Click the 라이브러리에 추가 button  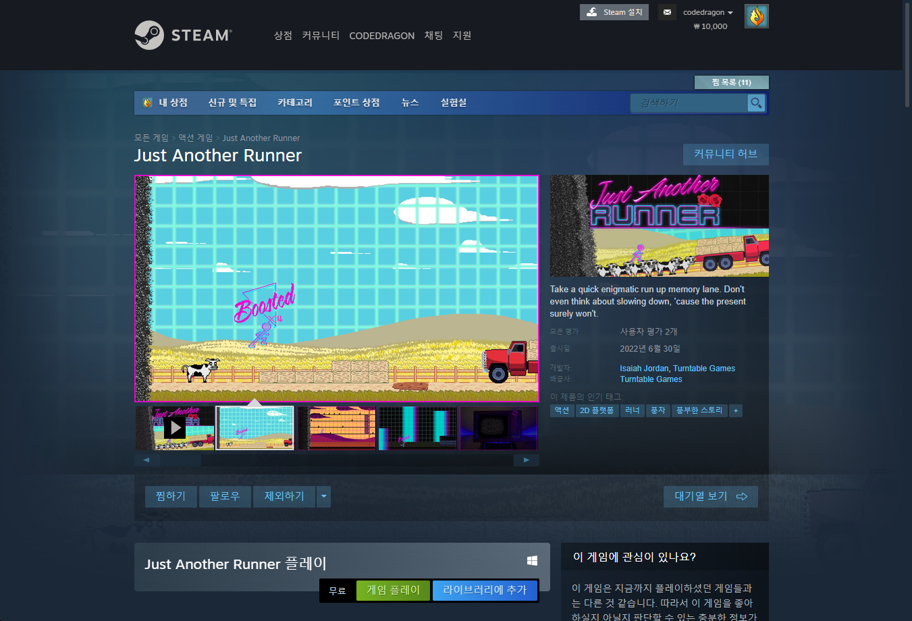click(x=485, y=591)
